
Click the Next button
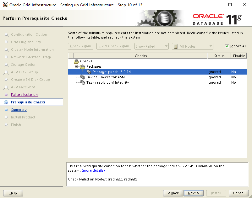194,193
